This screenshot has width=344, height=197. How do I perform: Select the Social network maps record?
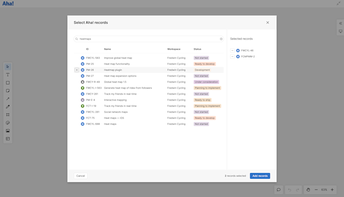(x=116, y=112)
